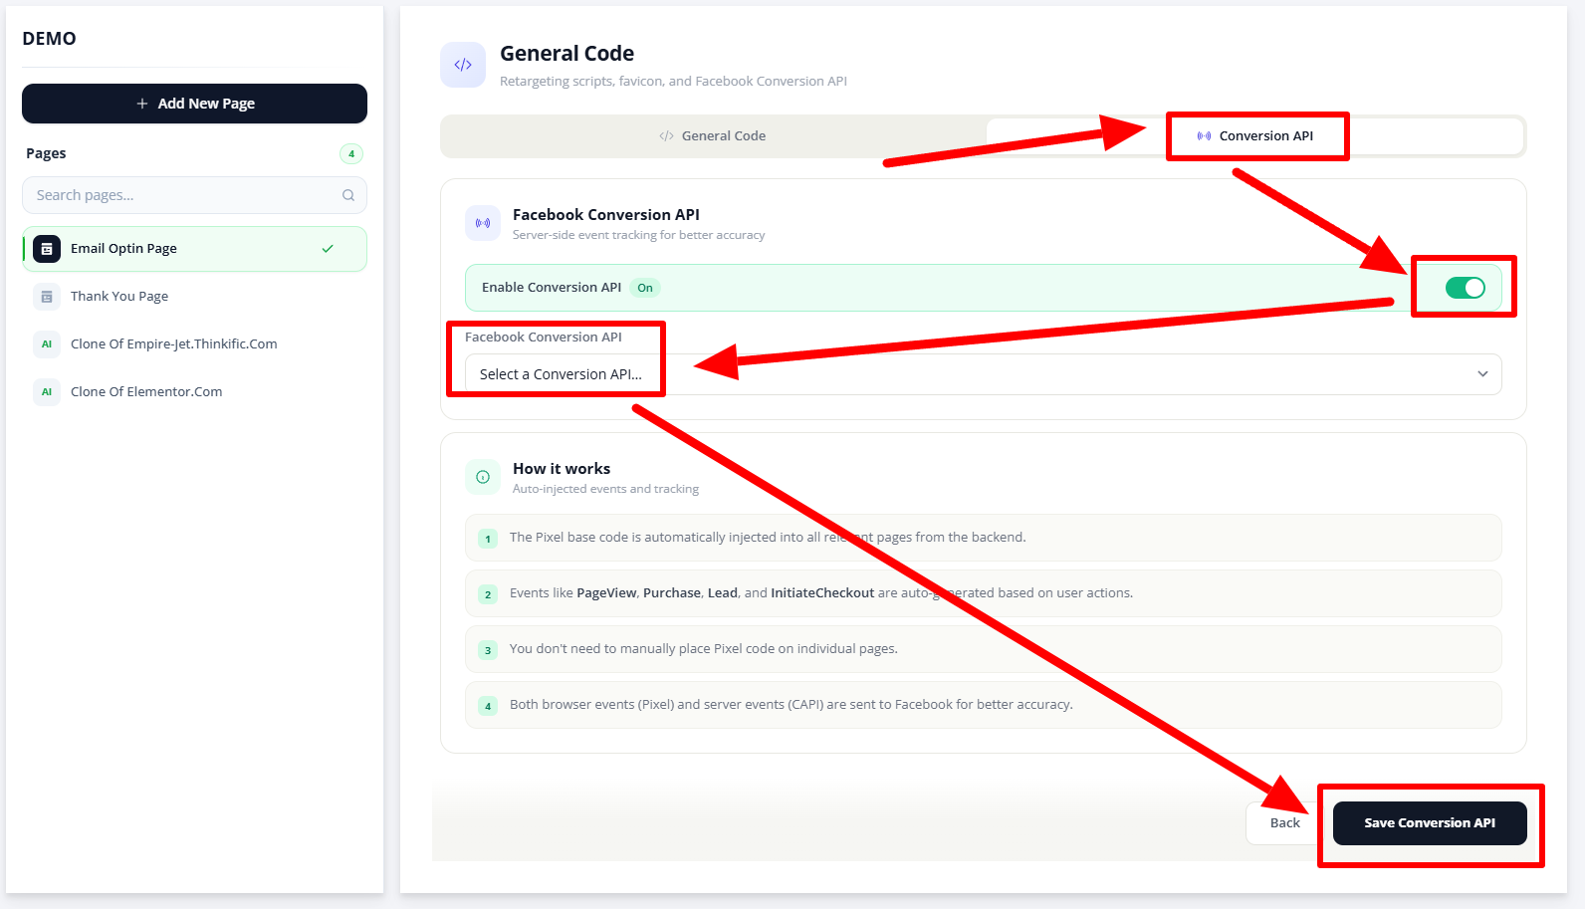Click the Thank You Page form icon
The width and height of the screenshot is (1585, 909).
point(47,297)
